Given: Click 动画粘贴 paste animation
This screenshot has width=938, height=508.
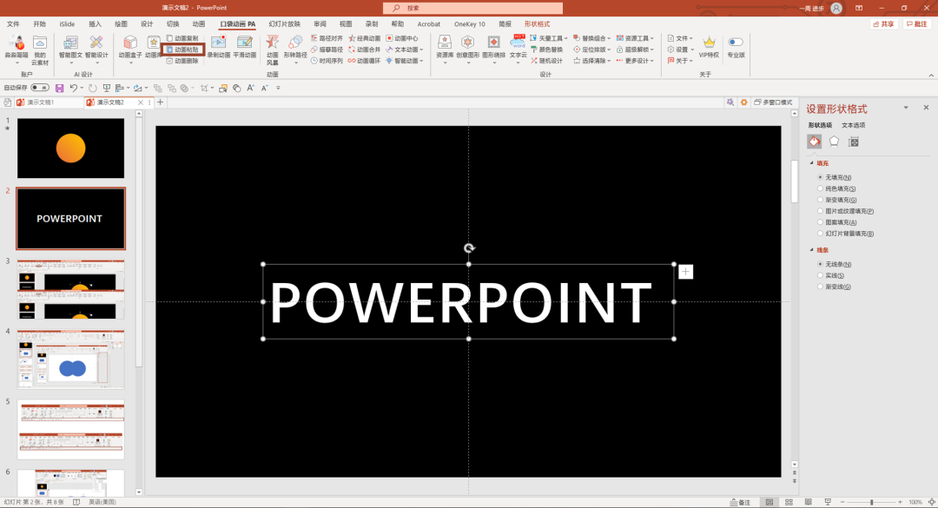Looking at the screenshot, I should point(182,49).
